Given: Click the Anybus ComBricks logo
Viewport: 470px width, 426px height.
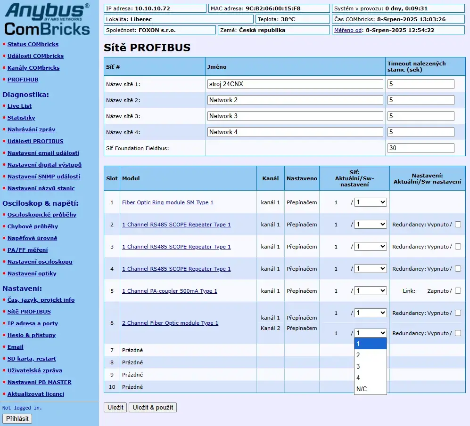Looking at the screenshot, I should 47,19.
